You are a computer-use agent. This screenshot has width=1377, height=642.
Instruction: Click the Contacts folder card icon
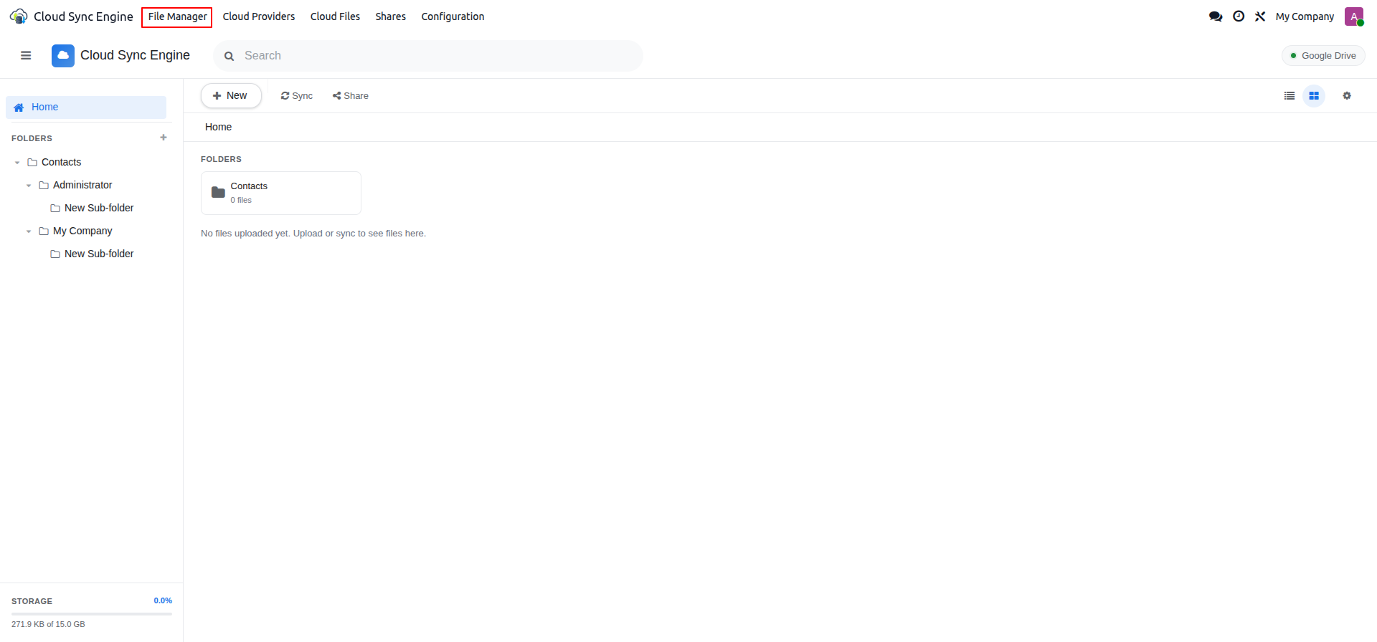[218, 192]
